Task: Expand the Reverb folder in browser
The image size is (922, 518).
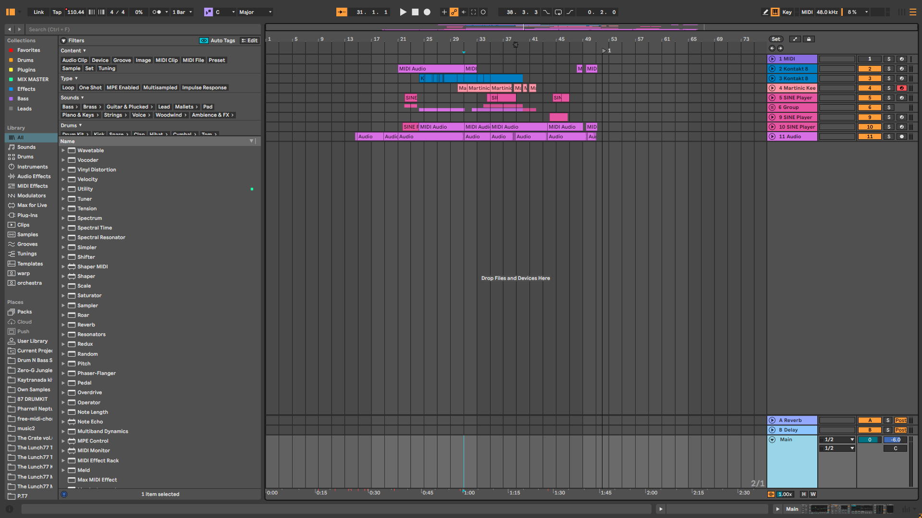Action: coord(63,325)
